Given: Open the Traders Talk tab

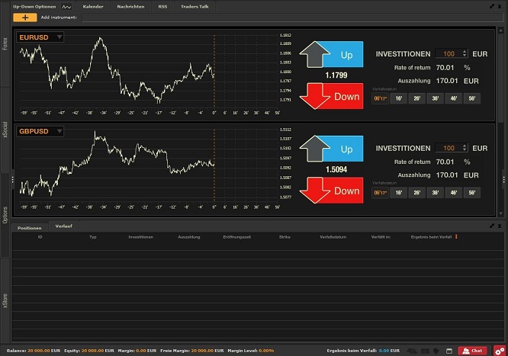Looking at the screenshot, I should pos(195,6).
